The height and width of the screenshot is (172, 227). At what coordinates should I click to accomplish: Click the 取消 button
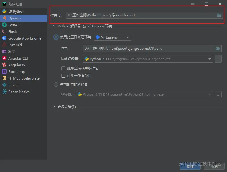[214, 166]
